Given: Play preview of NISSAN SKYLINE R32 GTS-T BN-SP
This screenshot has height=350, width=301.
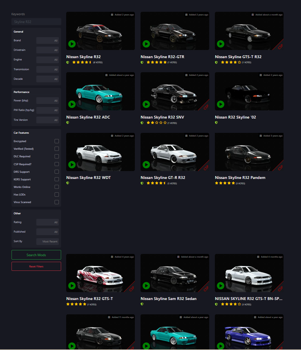Looking at the screenshot, I should coord(220,286).
